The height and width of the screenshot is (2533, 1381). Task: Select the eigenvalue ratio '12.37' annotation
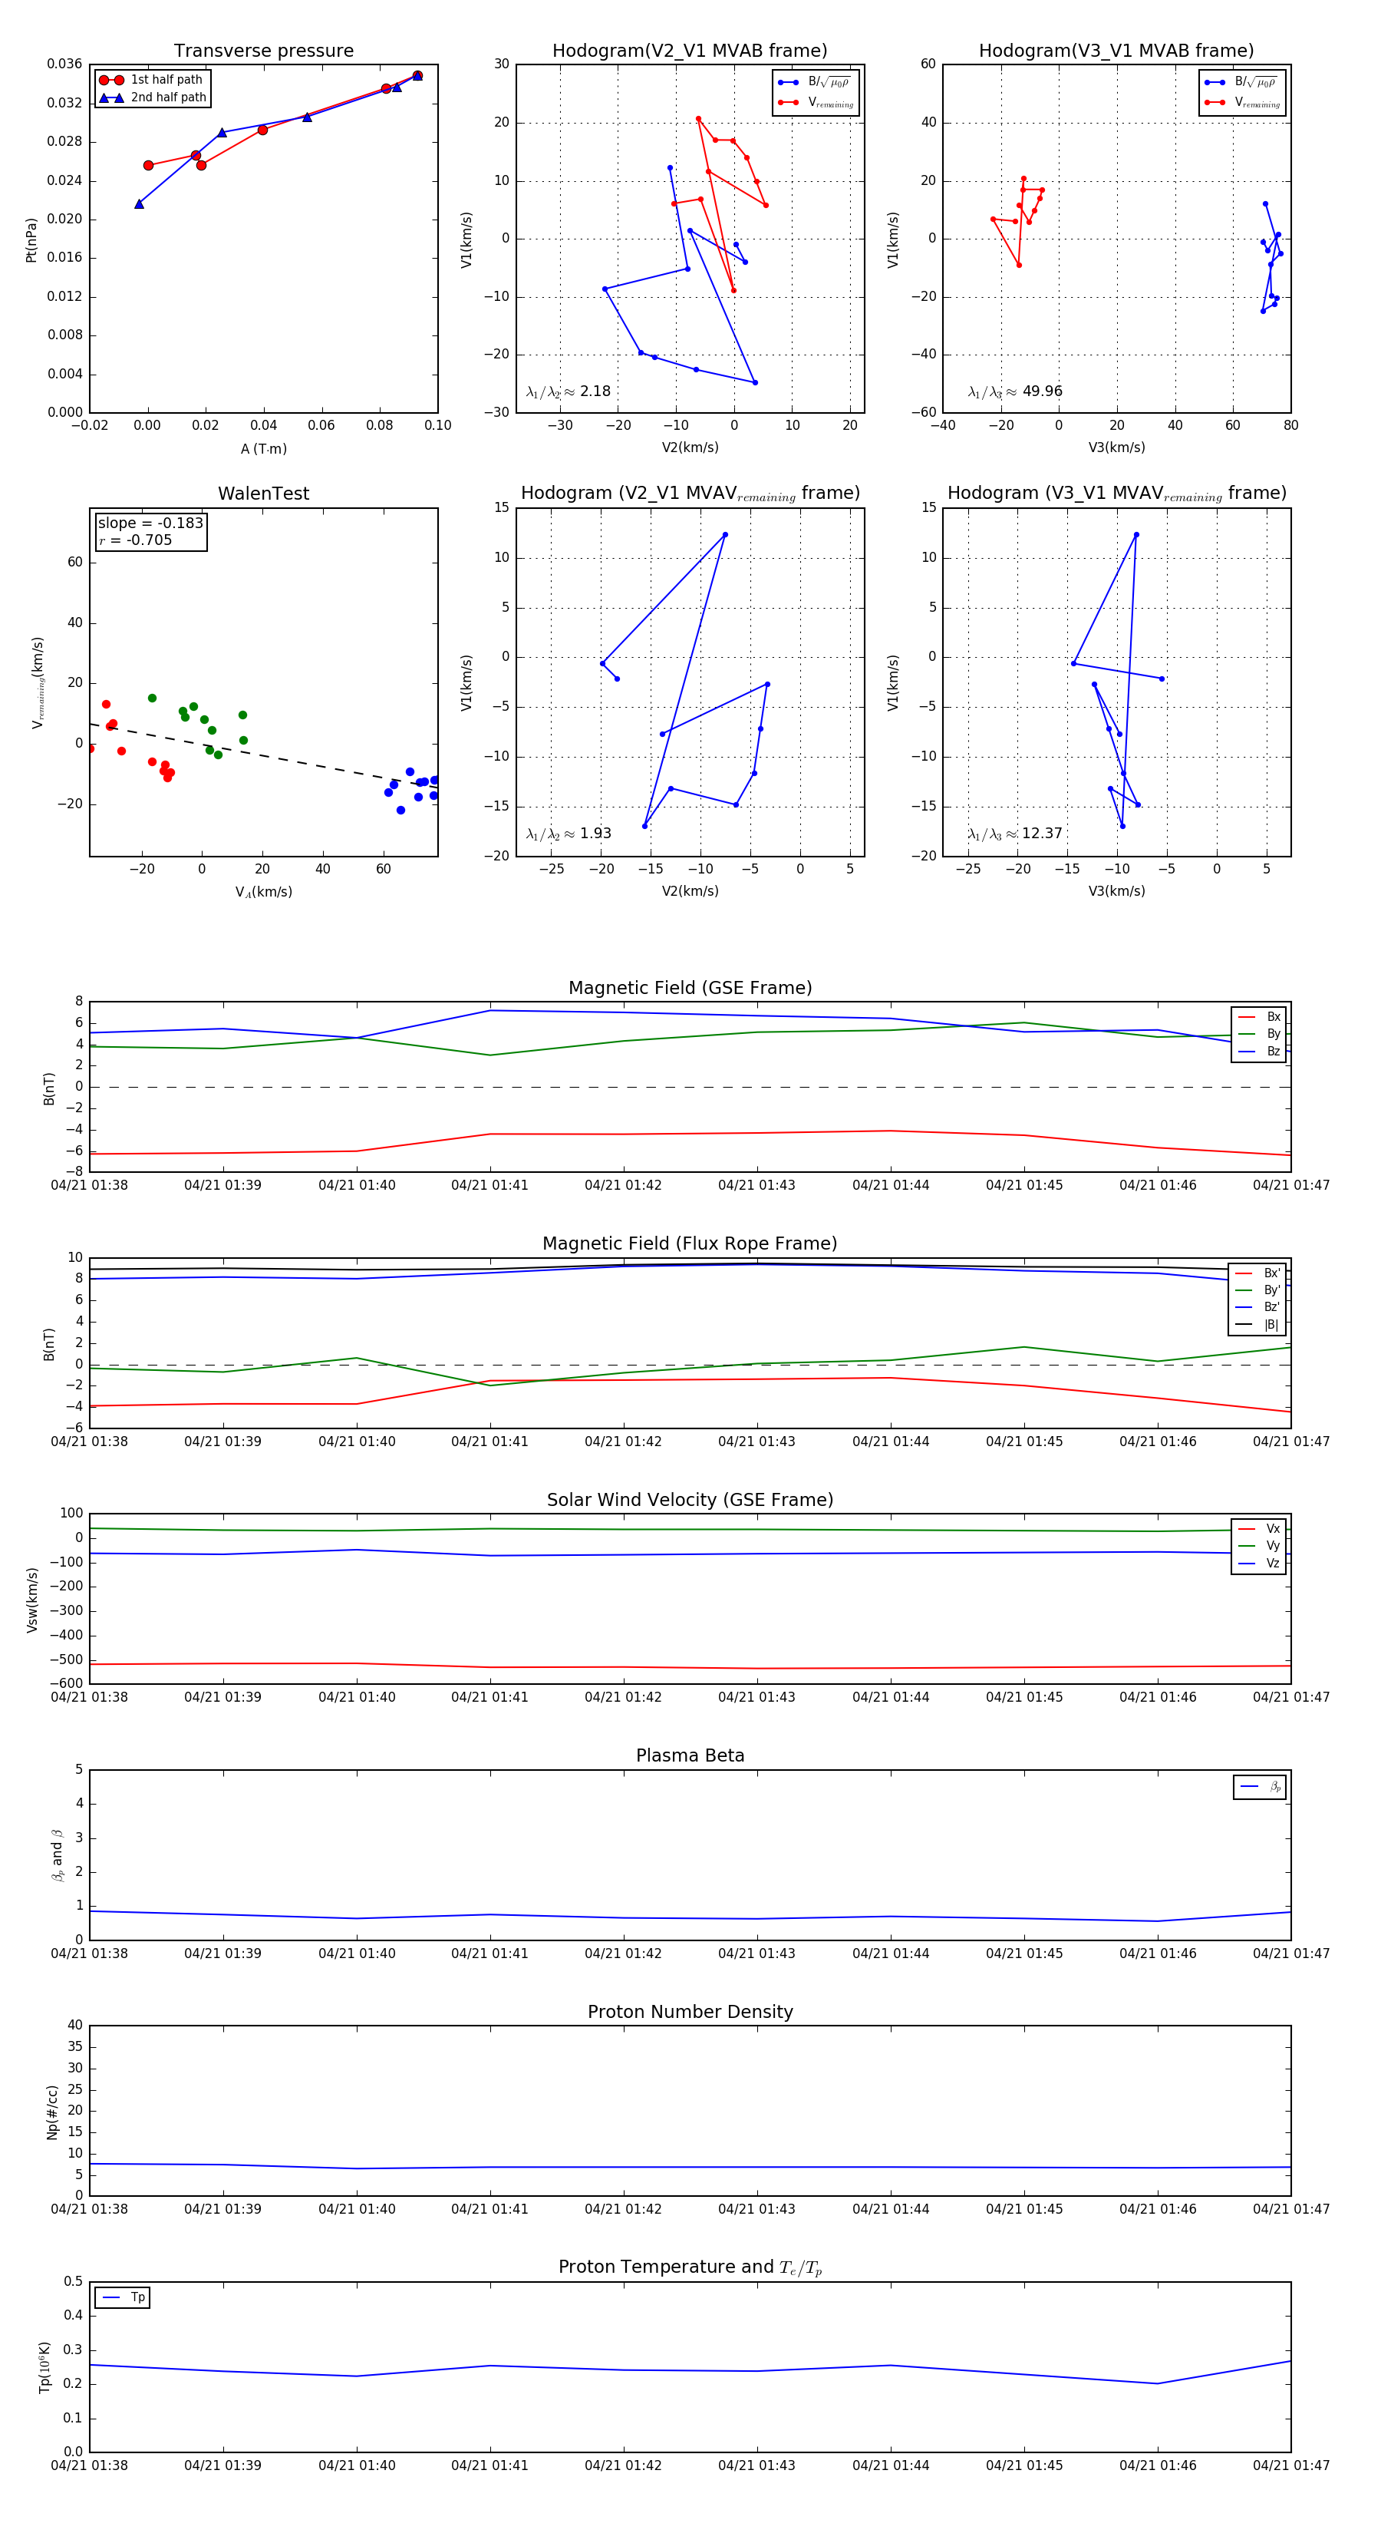tap(1014, 834)
